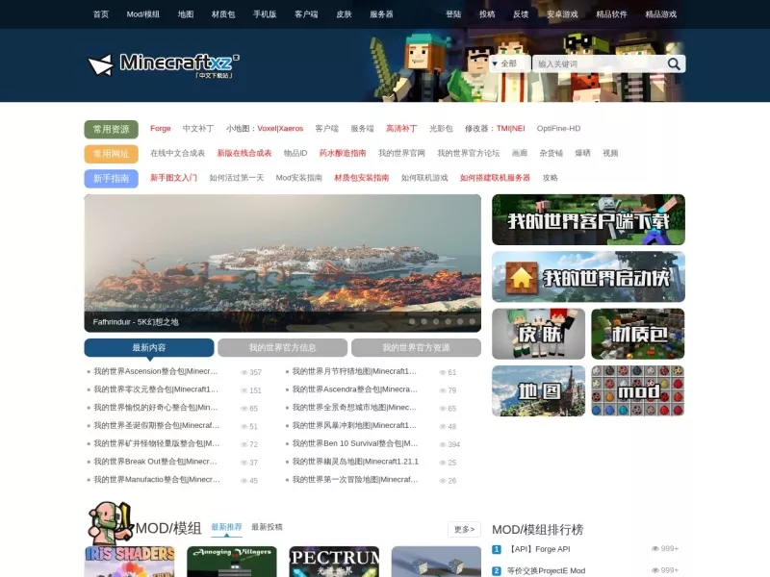Open 安卓游戏 in the top bar
Image resolution: width=770 pixels, height=577 pixels.
tap(562, 14)
